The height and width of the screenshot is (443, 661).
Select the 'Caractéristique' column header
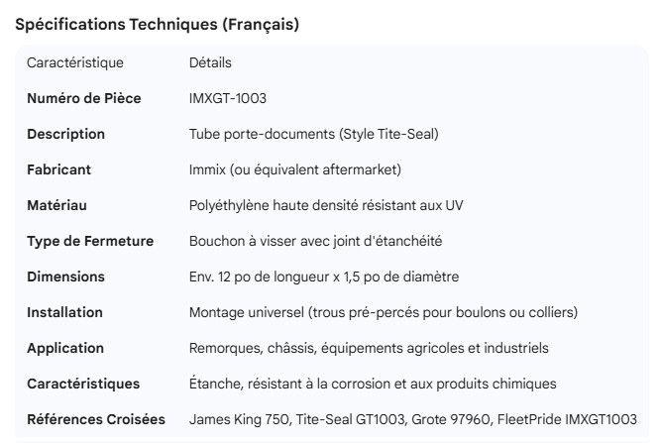click(75, 62)
